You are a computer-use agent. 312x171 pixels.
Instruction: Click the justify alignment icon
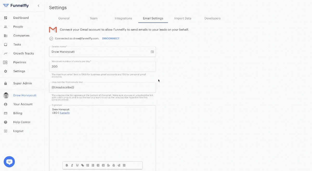coord(124,165)
